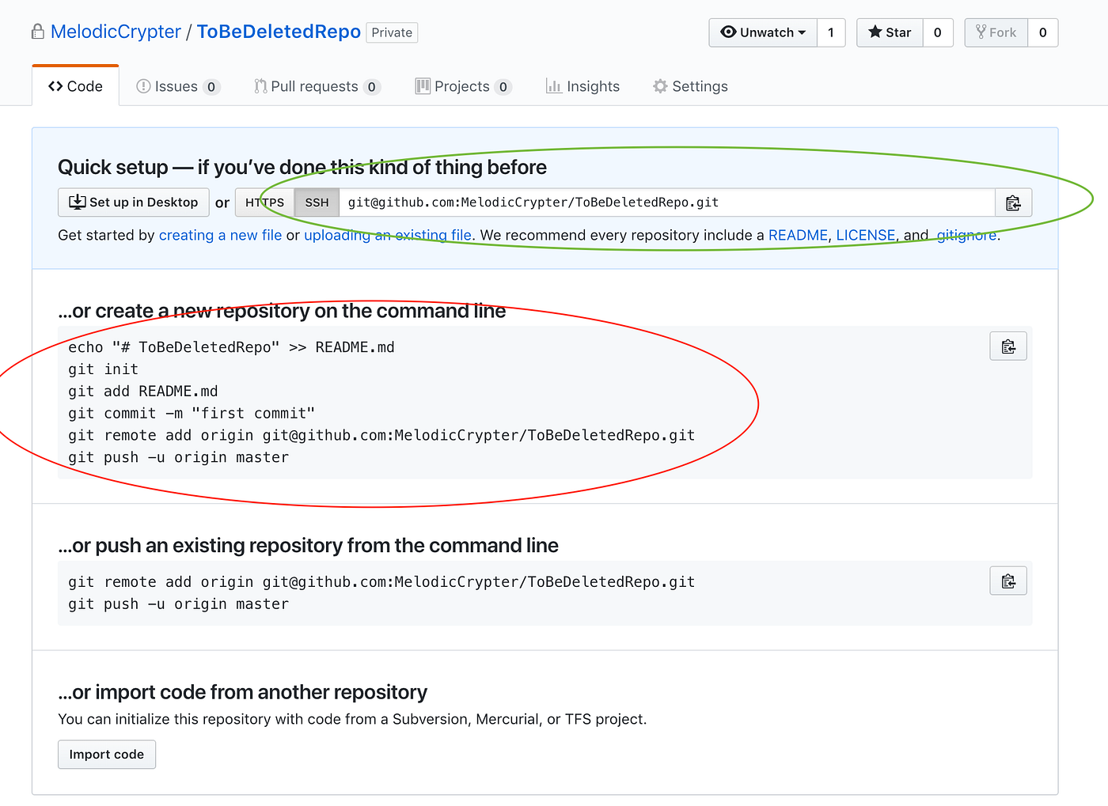Open the MelodicCrypter profile link
The height and width of the screenshot is (806, 1108).
(x=116, y=32)
